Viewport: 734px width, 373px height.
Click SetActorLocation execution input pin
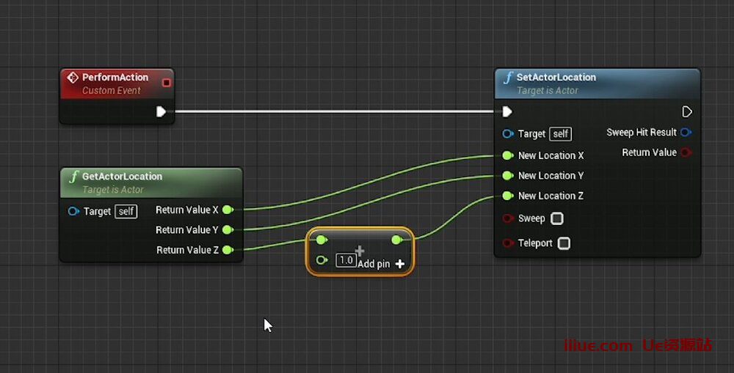(x=507, y=111)
